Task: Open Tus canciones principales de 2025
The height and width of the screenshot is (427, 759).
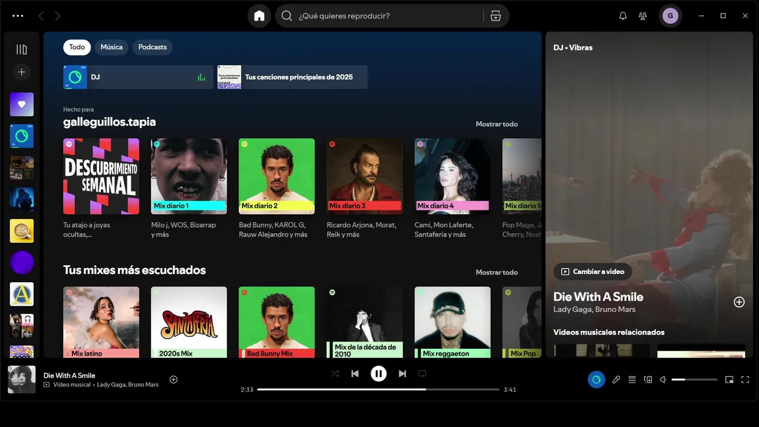Action: [292, 77]
